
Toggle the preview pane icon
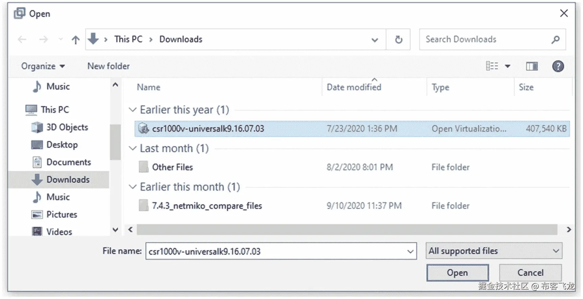click(532, 66)
